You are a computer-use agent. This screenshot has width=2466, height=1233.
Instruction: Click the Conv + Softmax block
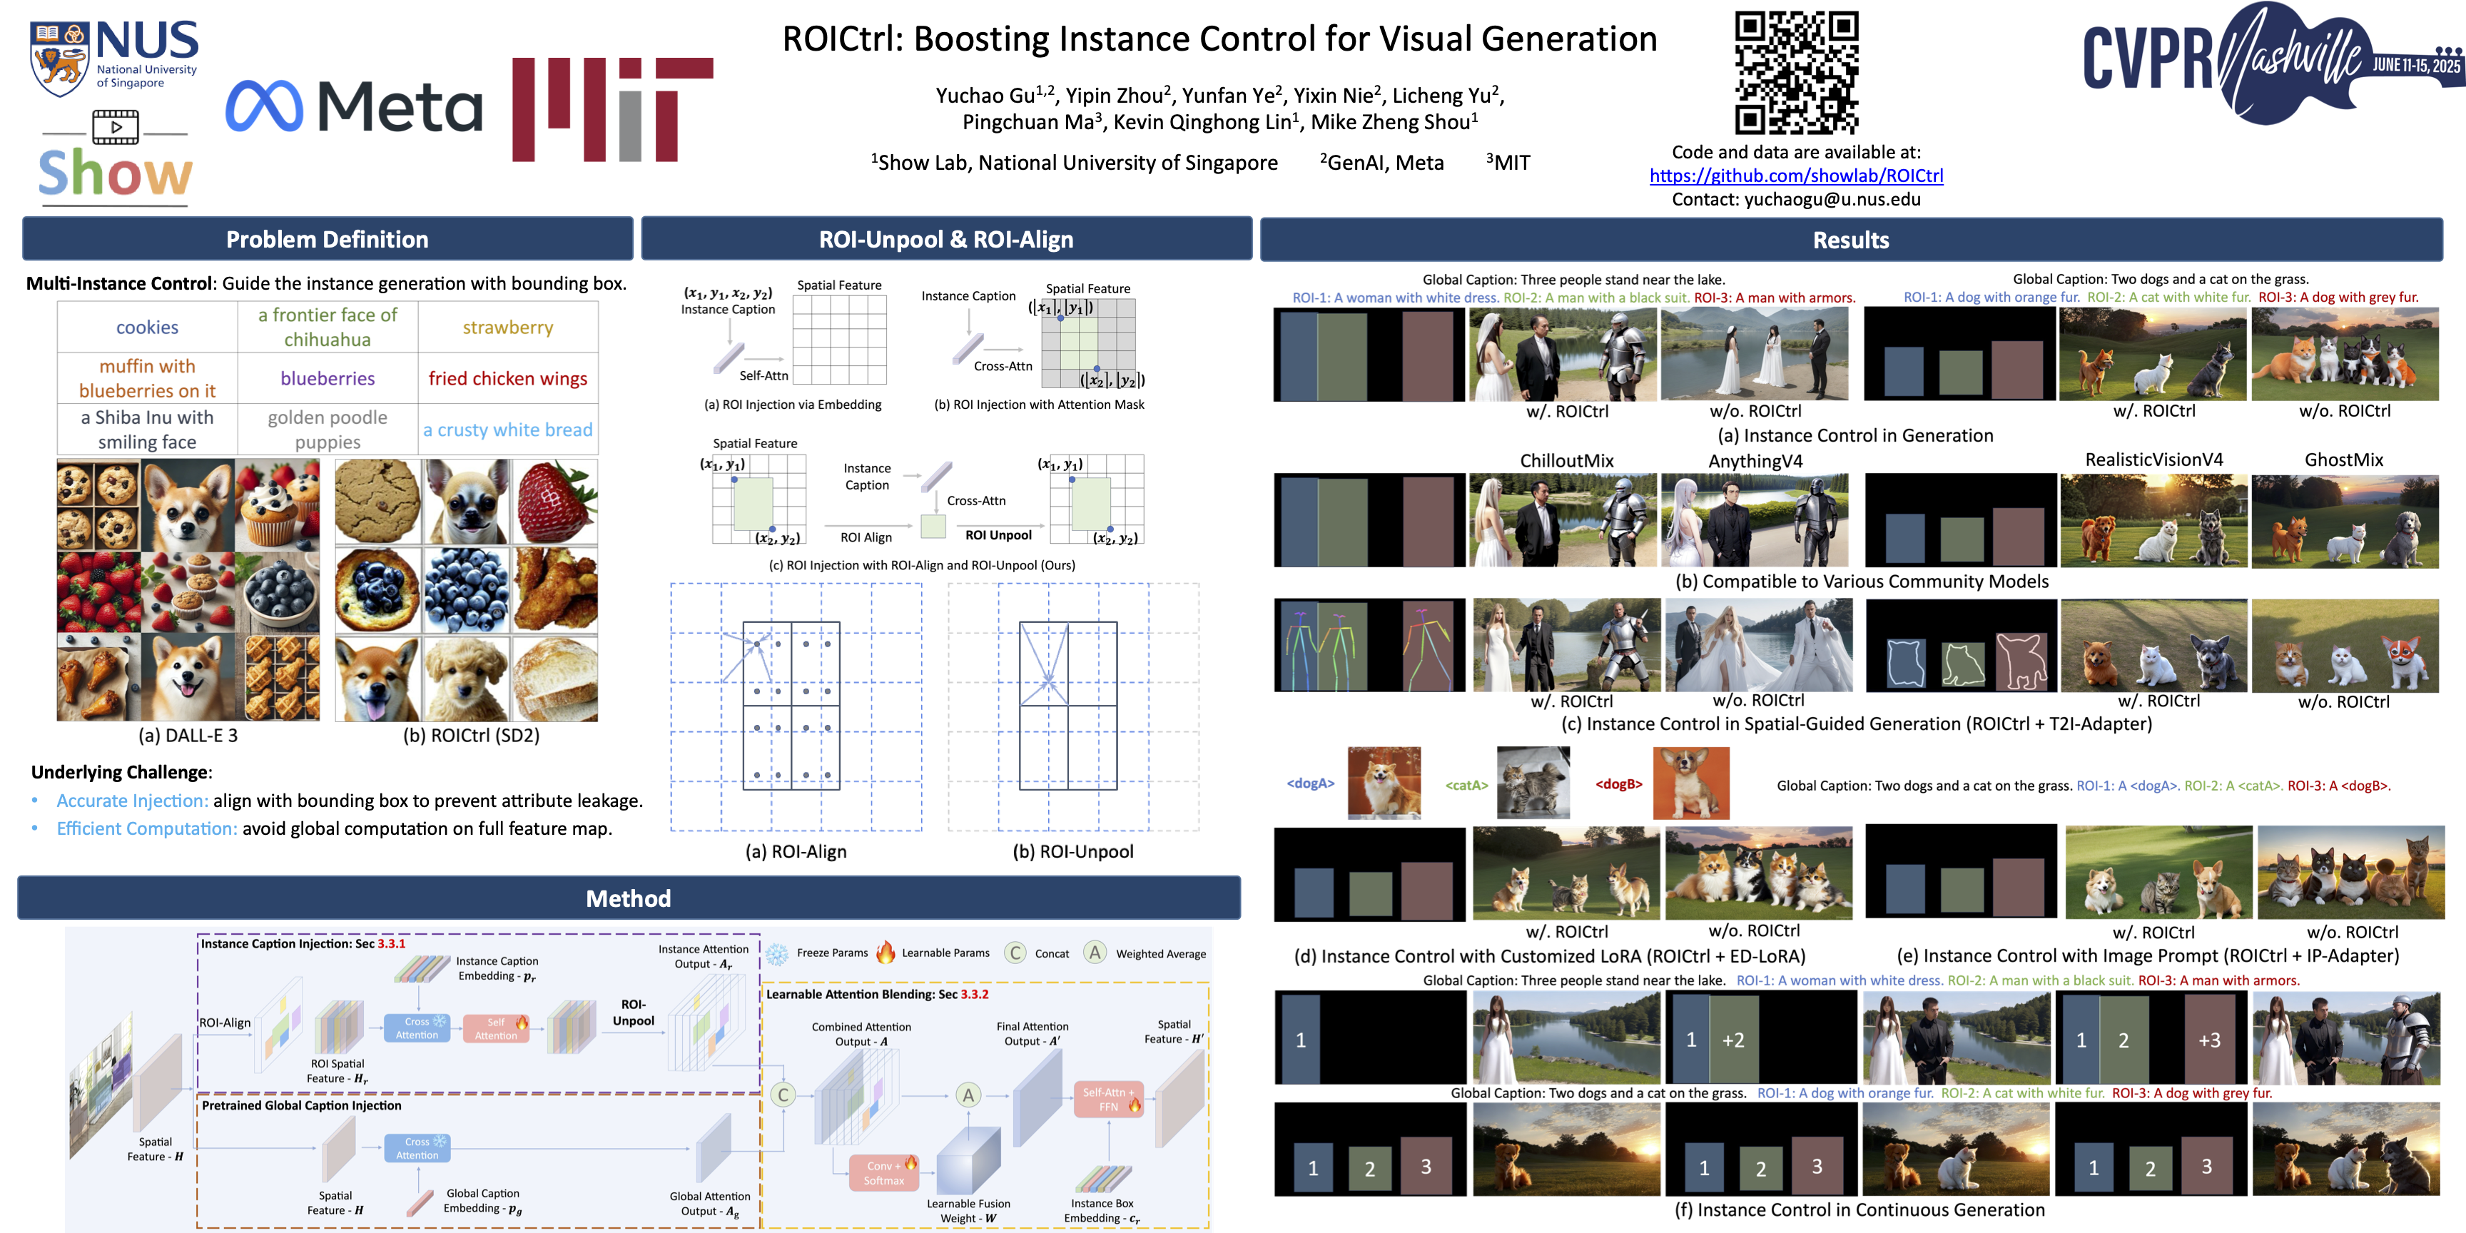[x=883, y=1172]
